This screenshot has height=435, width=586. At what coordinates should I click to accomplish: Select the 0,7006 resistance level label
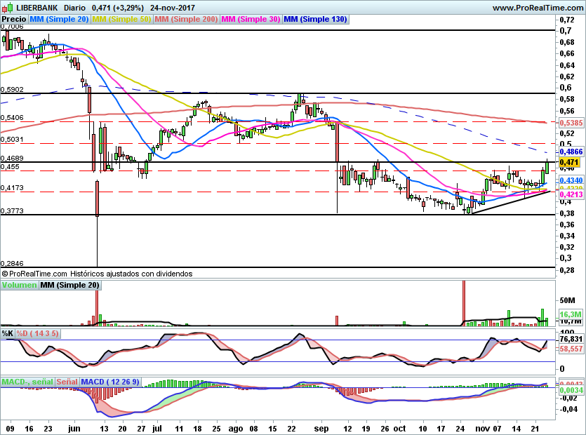[x=12, y=27]
